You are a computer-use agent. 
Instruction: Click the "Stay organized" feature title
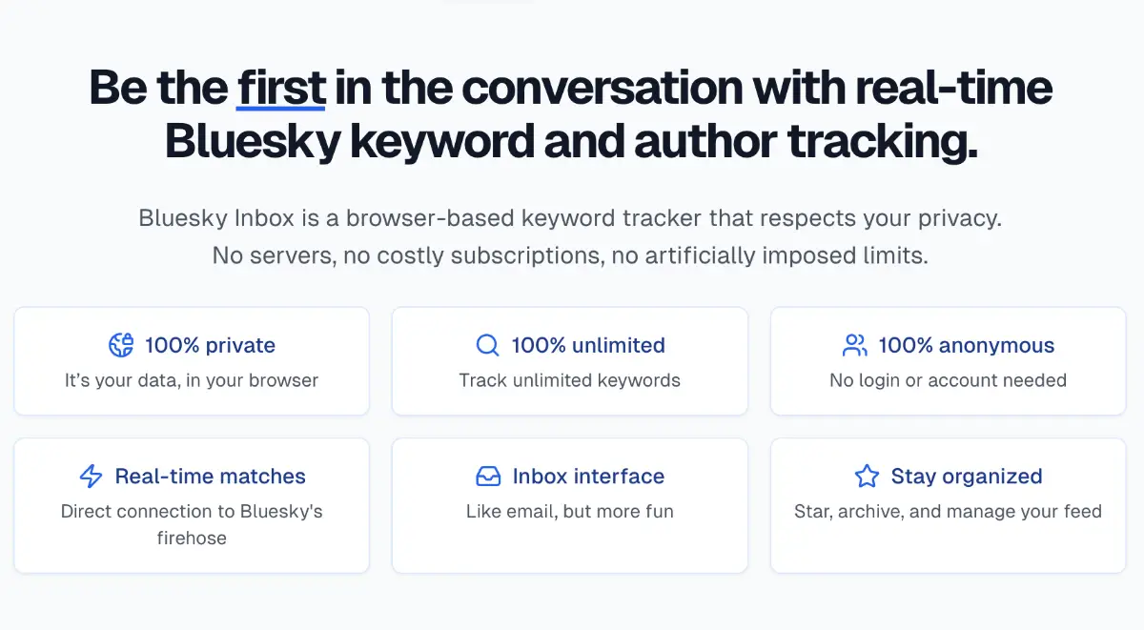pyautogui.click(x=966, y=476)
